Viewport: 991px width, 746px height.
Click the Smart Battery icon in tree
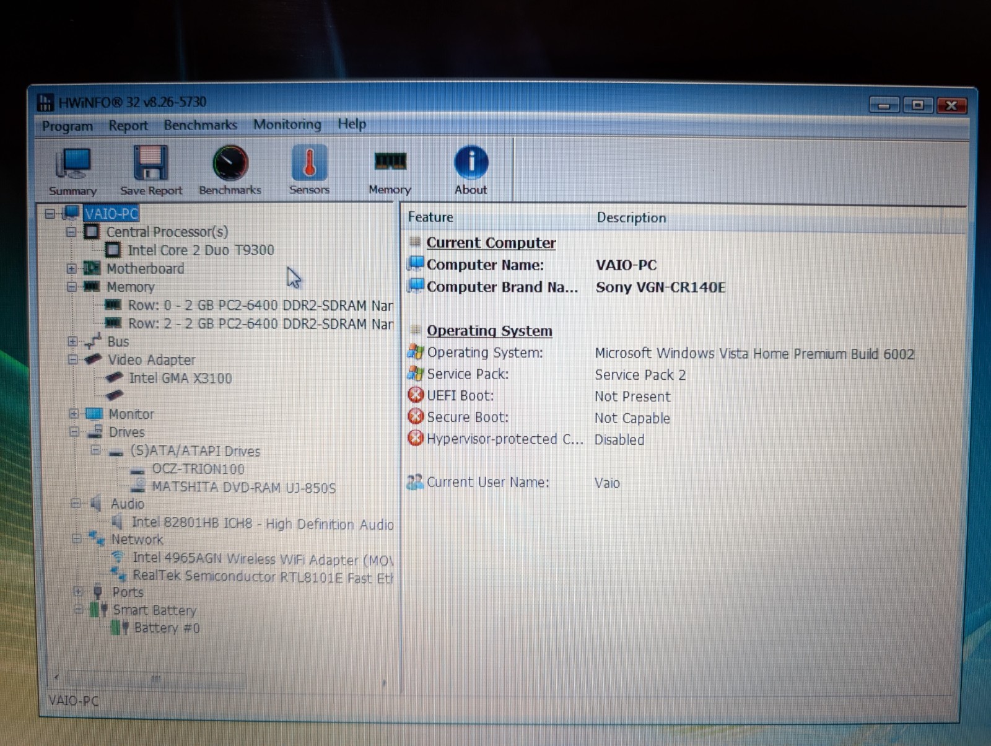(x=99, y=610)
